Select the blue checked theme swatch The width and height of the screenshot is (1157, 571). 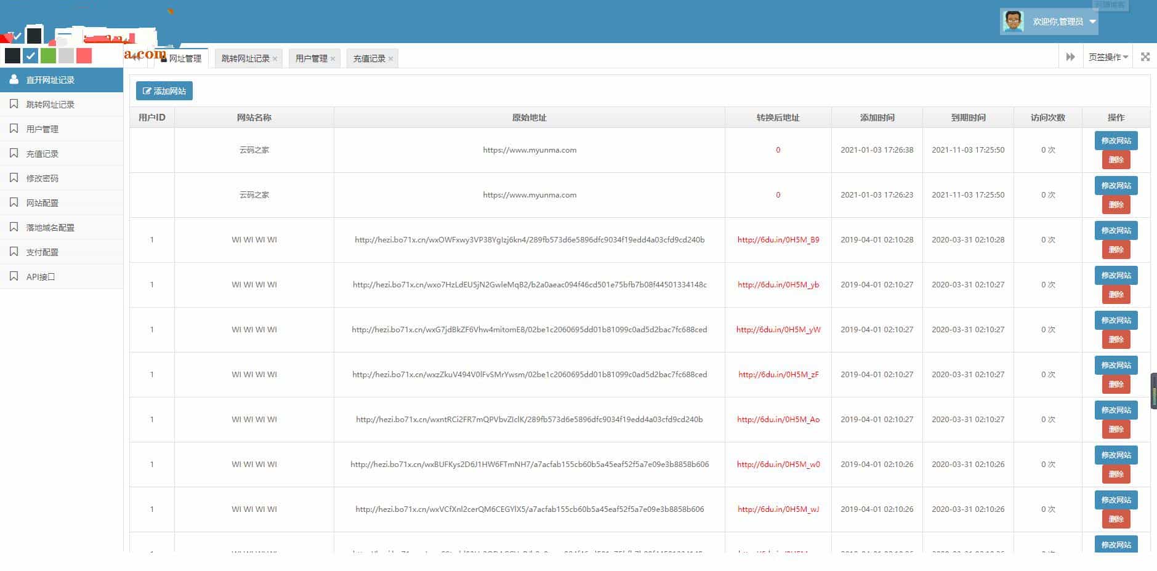[x=30, y=55]
